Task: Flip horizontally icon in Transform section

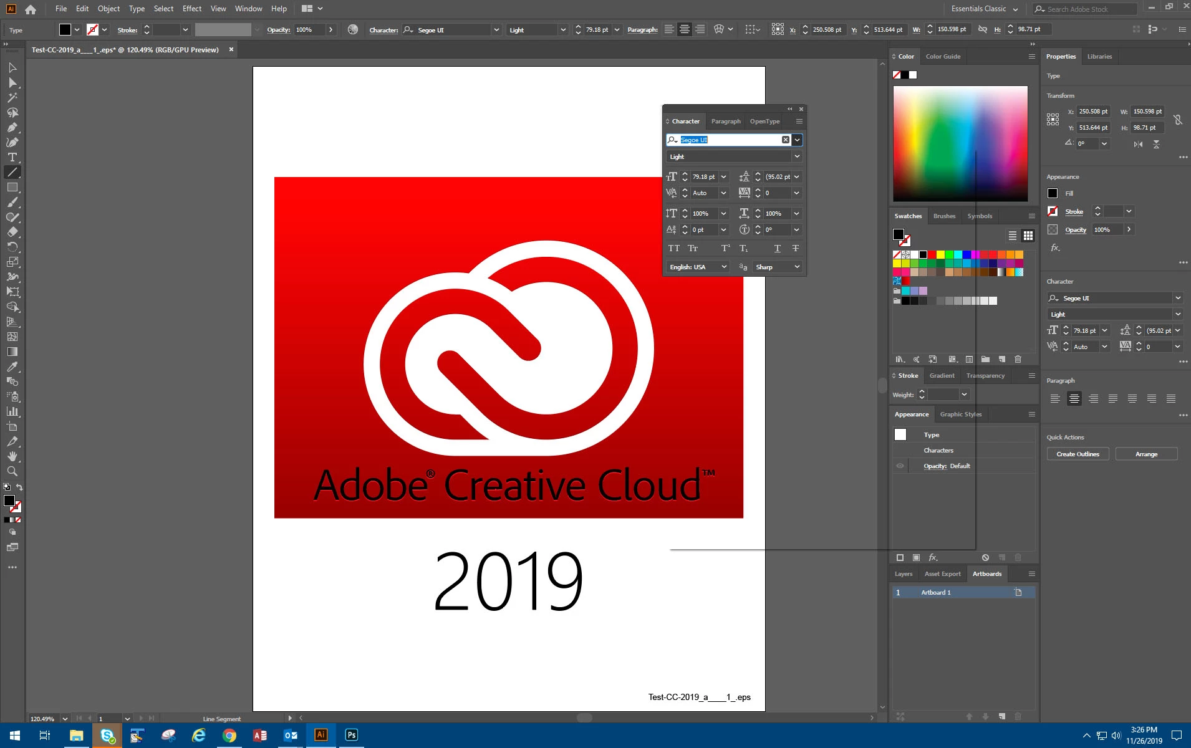Action: point(1138,144)
